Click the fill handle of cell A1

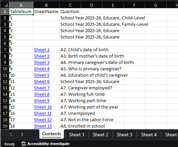[x=33, y=15]
